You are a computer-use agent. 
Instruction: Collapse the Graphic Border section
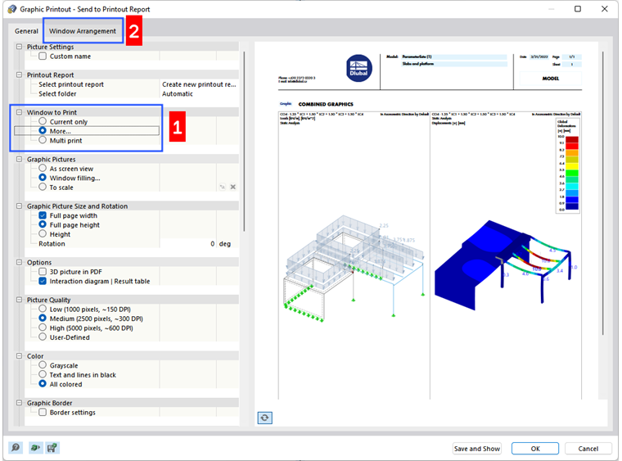[x=19, y=403]
